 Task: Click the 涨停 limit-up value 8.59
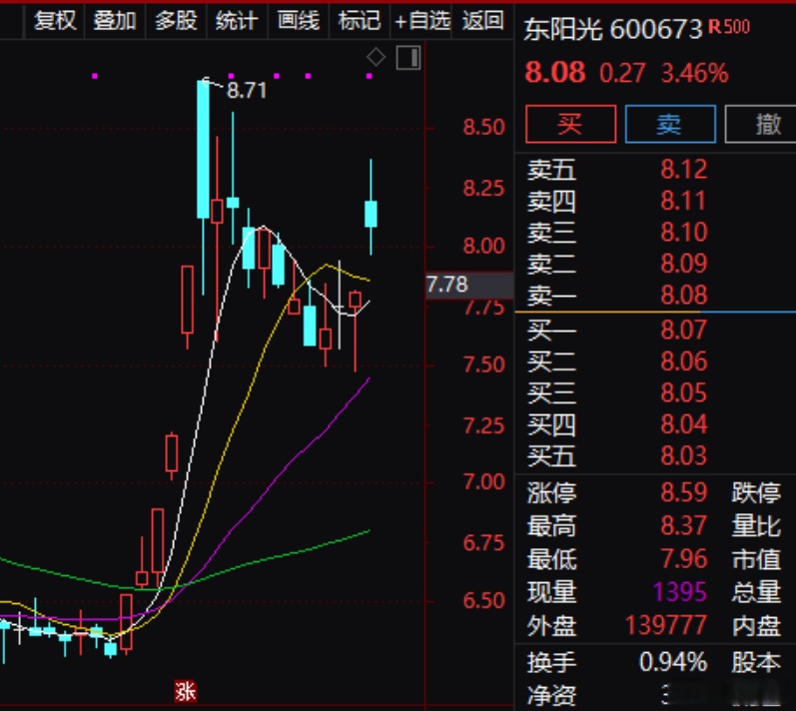point(684,492)
